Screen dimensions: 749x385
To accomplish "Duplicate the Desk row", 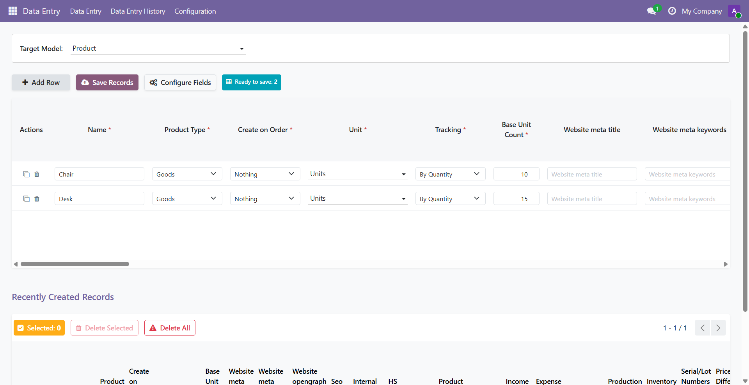I will (26, 199).
